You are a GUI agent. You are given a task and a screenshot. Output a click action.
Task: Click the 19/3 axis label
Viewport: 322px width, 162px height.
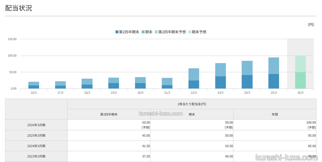point(114,93)
